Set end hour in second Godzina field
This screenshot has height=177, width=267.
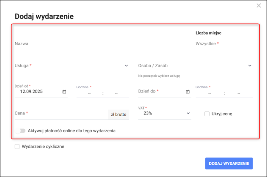[209, 93]
